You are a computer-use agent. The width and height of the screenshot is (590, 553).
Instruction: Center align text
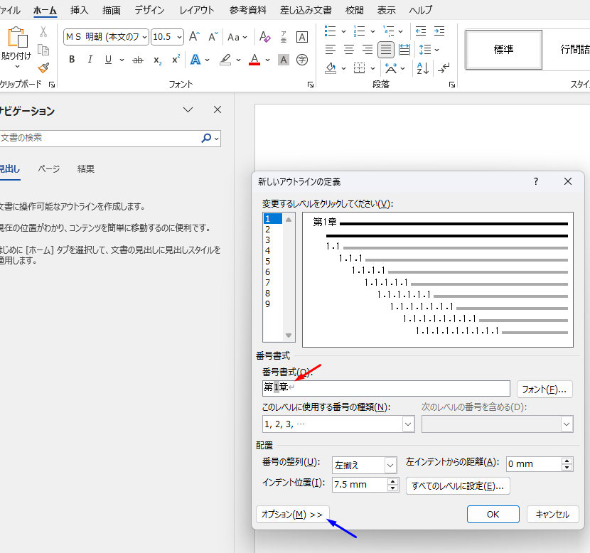(x=349, y=50)
